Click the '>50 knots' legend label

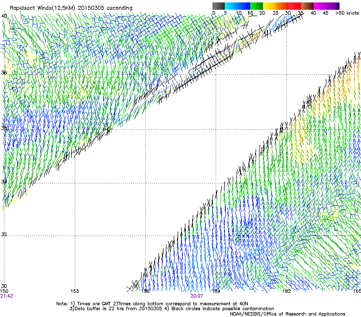pyautogui.click(x=347, y=13)
